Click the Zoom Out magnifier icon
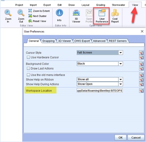The width and height of the screenshot is (146, 142). [x=21, y=13]
